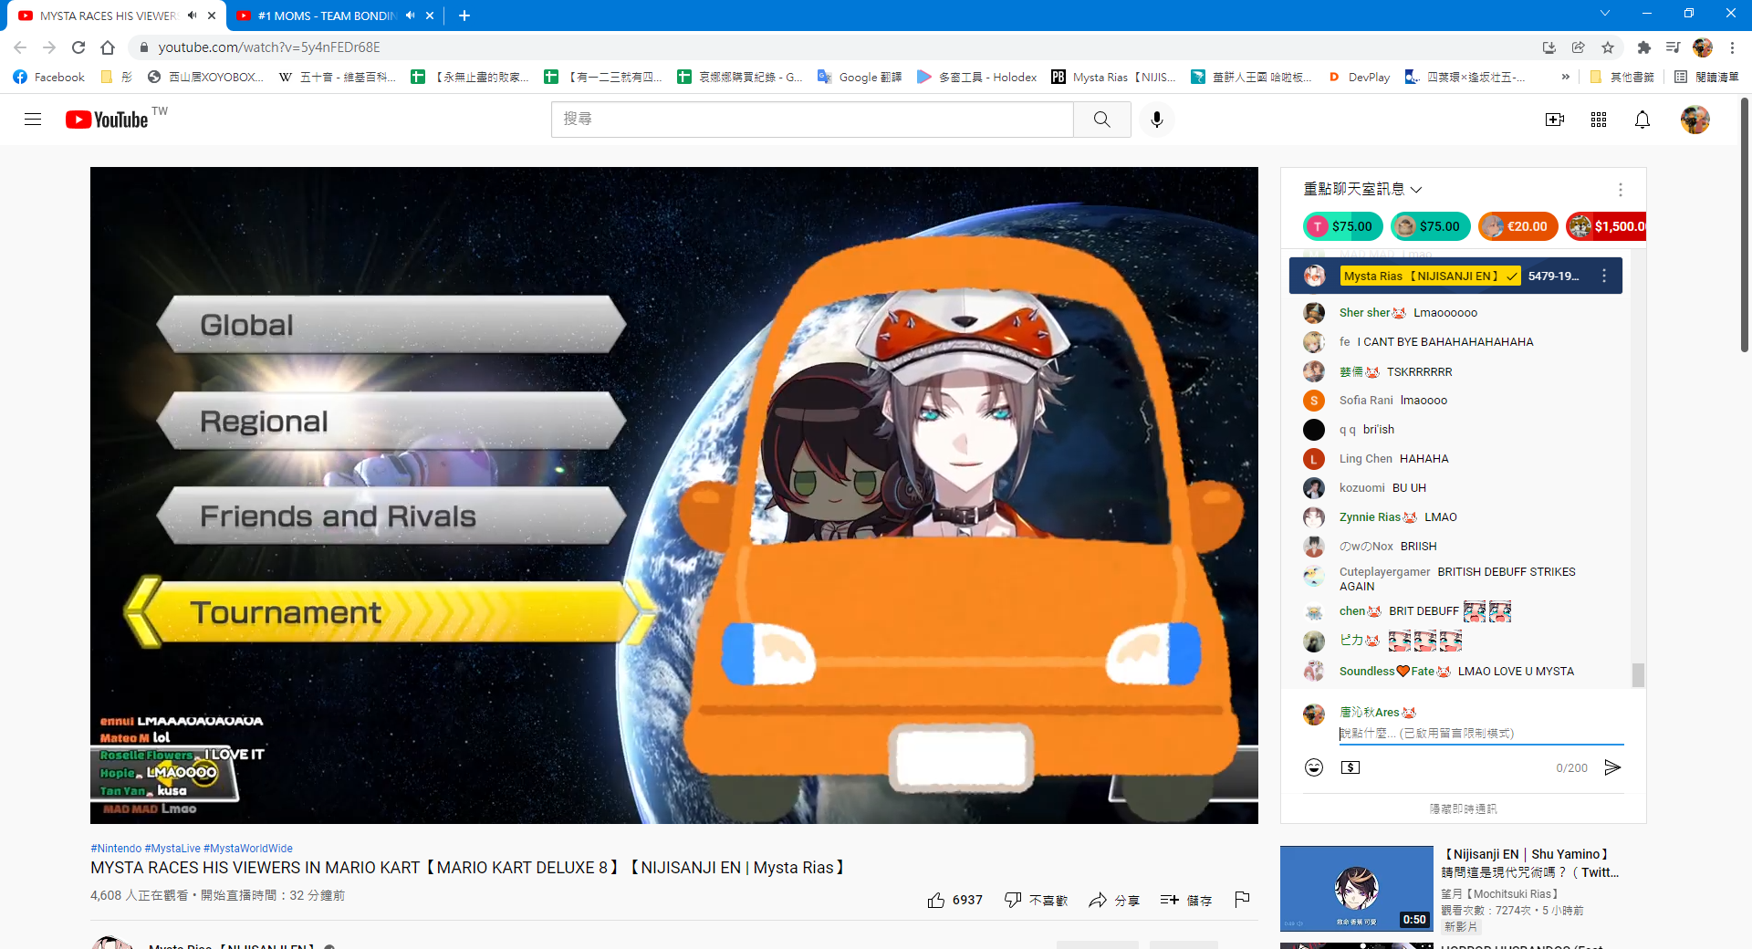Click the live chat scrollbar thumb

tap(1638, 675)
